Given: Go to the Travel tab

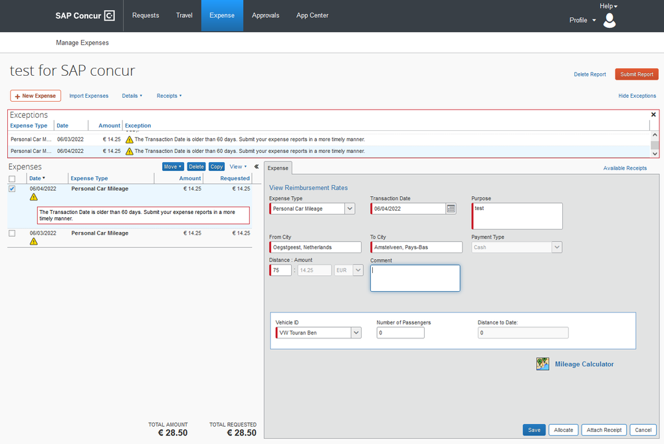Looking at the screenshot, I should [184, 16].
